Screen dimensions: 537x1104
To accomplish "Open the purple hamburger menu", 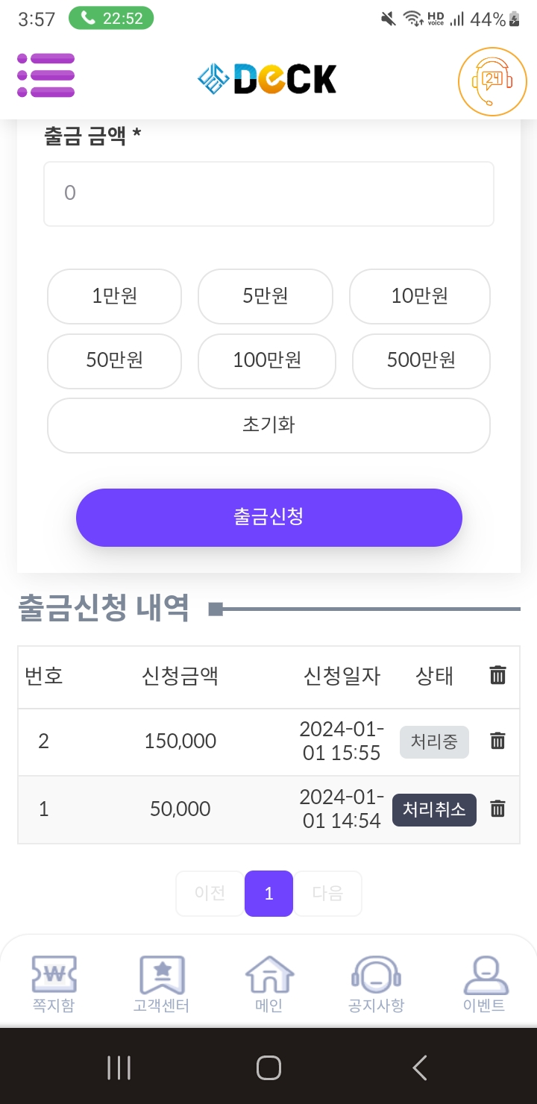I will coord(46,75).
